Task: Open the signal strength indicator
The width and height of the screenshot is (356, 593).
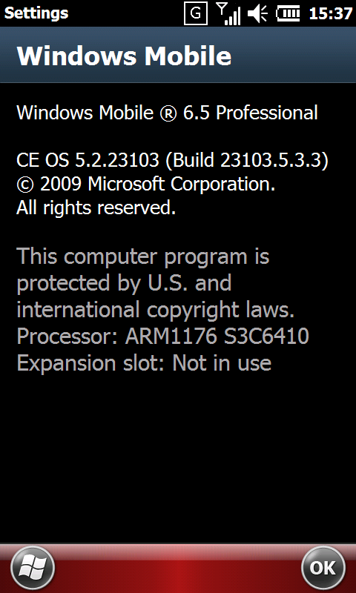Action: (228, 13)
